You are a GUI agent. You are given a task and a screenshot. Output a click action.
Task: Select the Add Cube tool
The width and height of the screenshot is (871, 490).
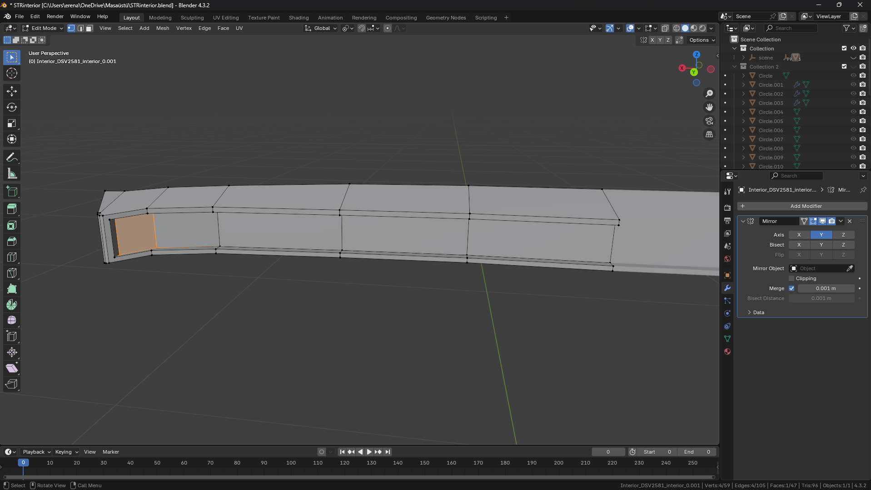(x=12, y=192)
